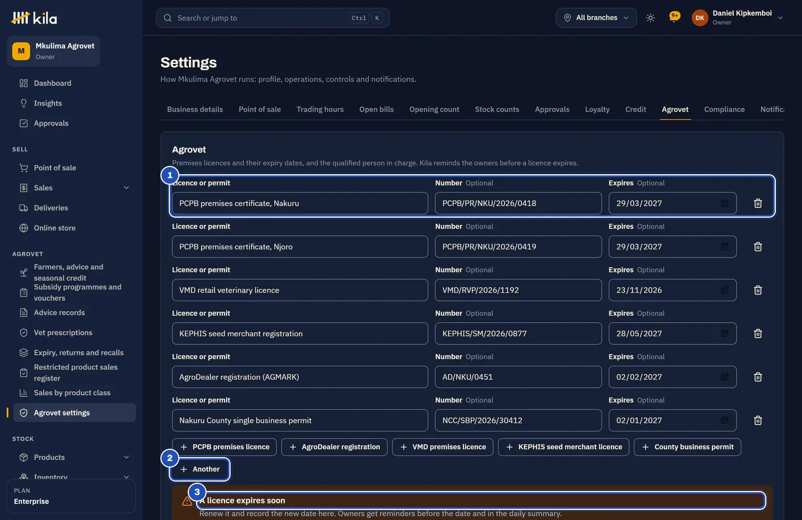Remove the Nakuru County single business permit
The width and height of the screenshot is (802, 520).
(757, 420)
